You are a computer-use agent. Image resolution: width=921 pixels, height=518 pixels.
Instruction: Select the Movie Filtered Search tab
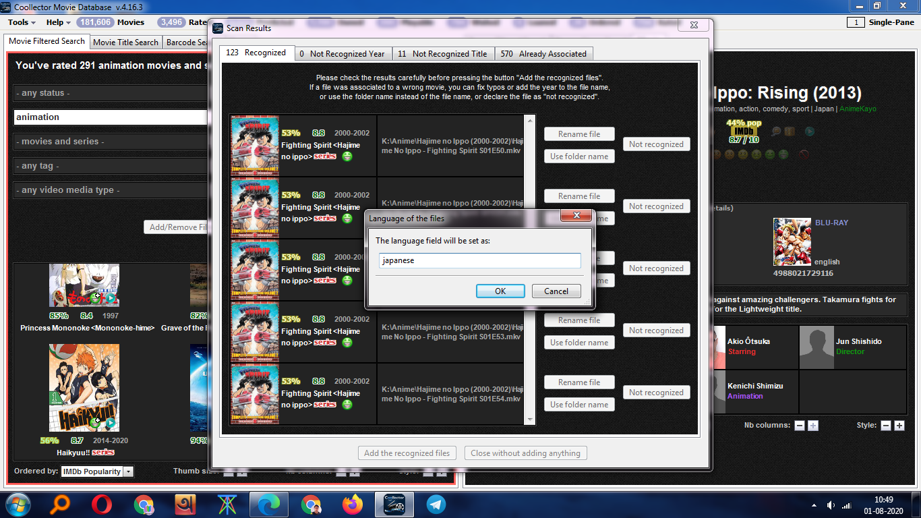47,41
